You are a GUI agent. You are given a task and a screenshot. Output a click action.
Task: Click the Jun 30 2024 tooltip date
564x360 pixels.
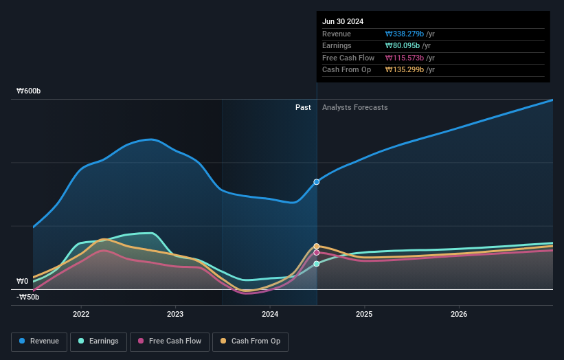pos(343,21)
